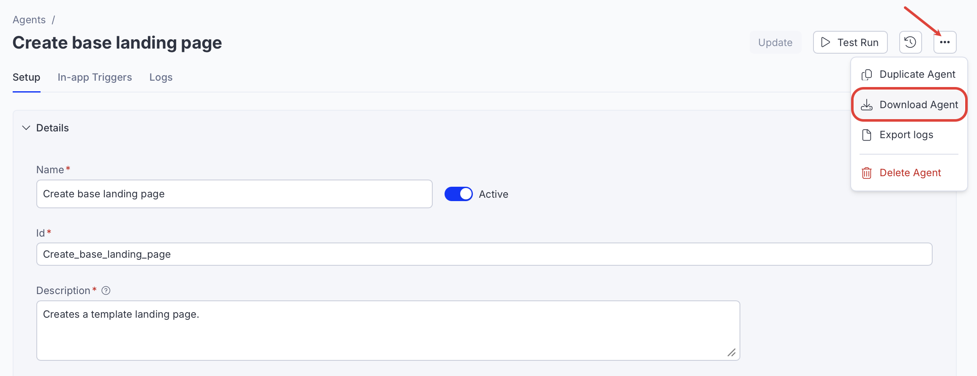The height and width of the screenshot is (376, 977).
Task: Navigate back via the Agents breadcrumb
Action: 29,19
